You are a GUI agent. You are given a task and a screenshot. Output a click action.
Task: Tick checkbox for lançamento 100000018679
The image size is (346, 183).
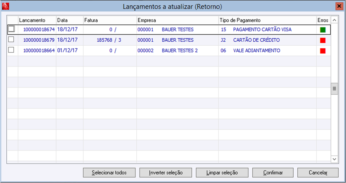pos(11,40)
